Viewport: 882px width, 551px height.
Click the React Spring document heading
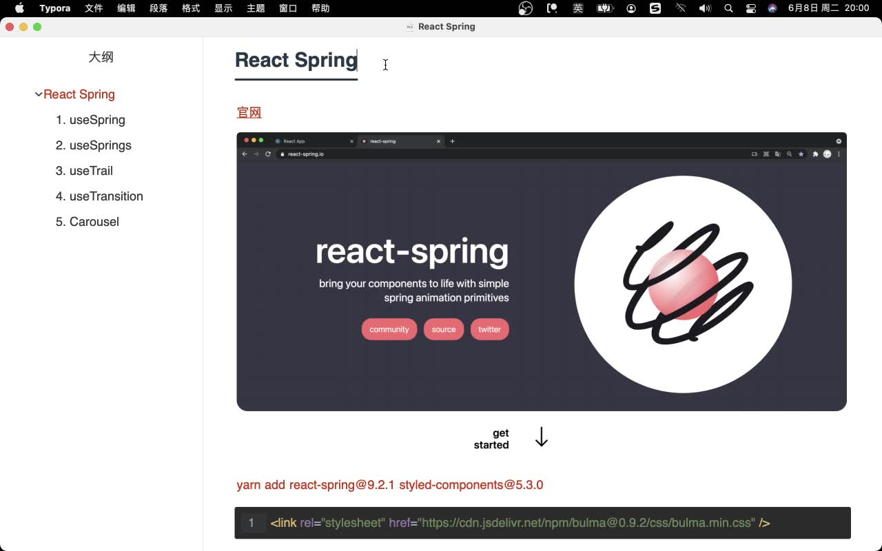(296, 61)
